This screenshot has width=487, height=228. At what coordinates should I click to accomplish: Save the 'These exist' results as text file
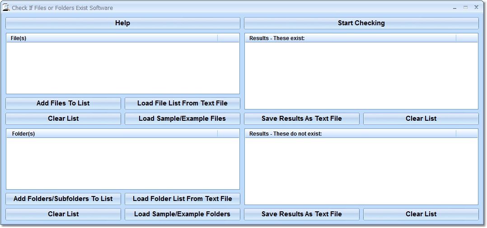click(301, 119)
